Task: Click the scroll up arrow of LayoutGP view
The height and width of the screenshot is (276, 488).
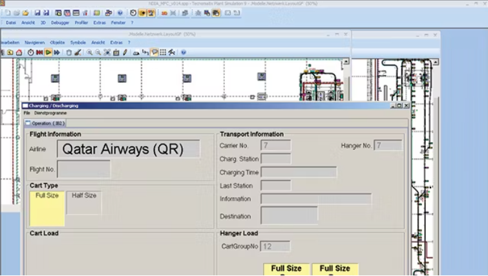Action: pos(346,61)
